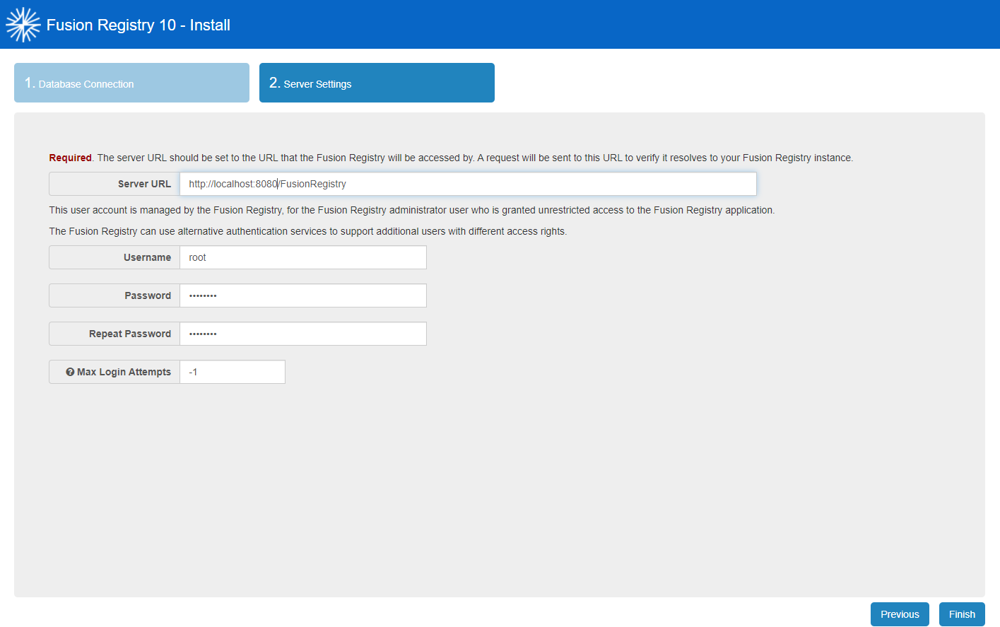Image resolution: width=1000 pixels, height=627 pixels.
Task: Focus the Username input containing root
Action: point(302,257)
